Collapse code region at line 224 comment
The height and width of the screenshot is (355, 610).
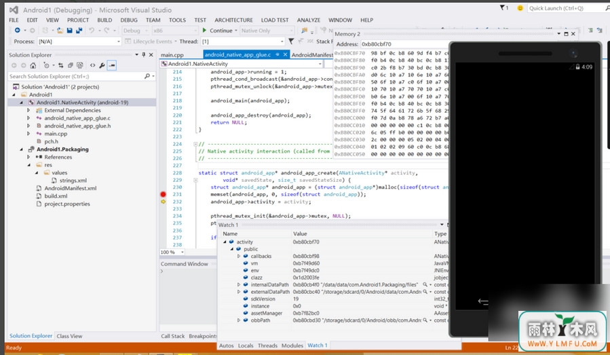pos(195,144)
